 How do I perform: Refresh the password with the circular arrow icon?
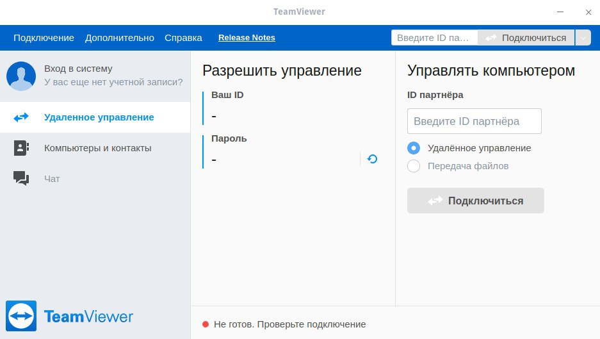[x=372, y=158]
